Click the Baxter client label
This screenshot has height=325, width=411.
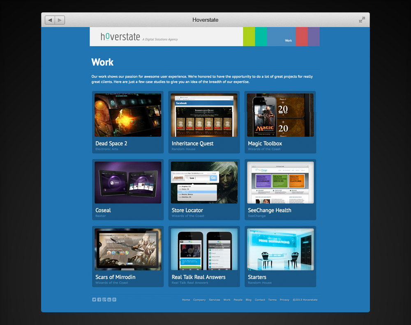pos(101,216)
